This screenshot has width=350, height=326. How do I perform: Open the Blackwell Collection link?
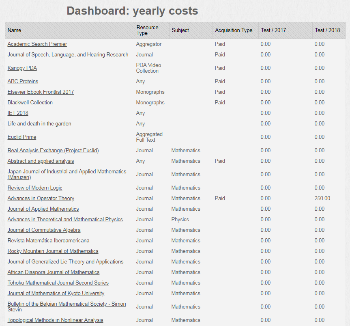click(30, 102)
